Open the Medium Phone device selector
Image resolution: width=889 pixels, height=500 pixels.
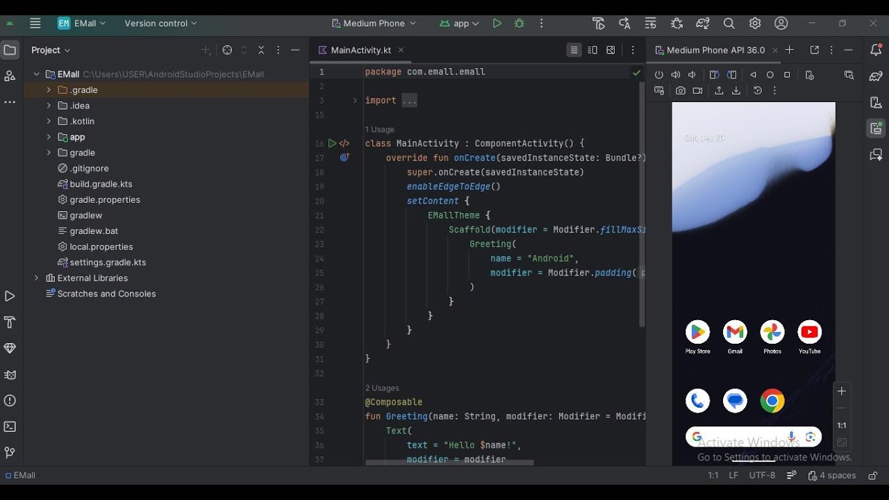point(374,23)
